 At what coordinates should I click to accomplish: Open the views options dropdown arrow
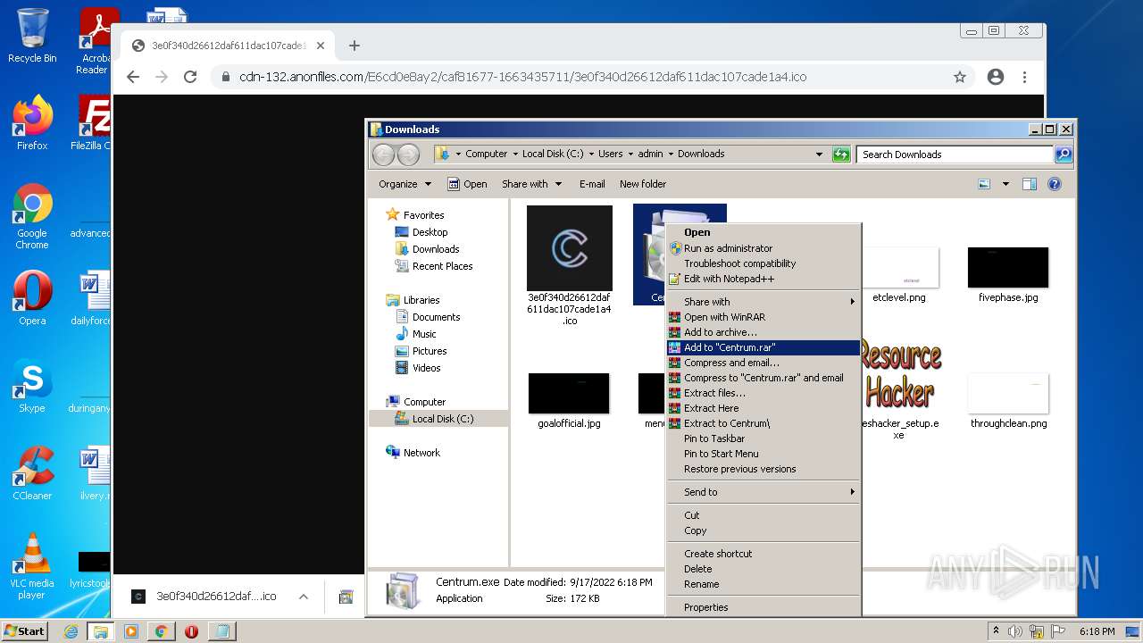(x=1005, y=184)
